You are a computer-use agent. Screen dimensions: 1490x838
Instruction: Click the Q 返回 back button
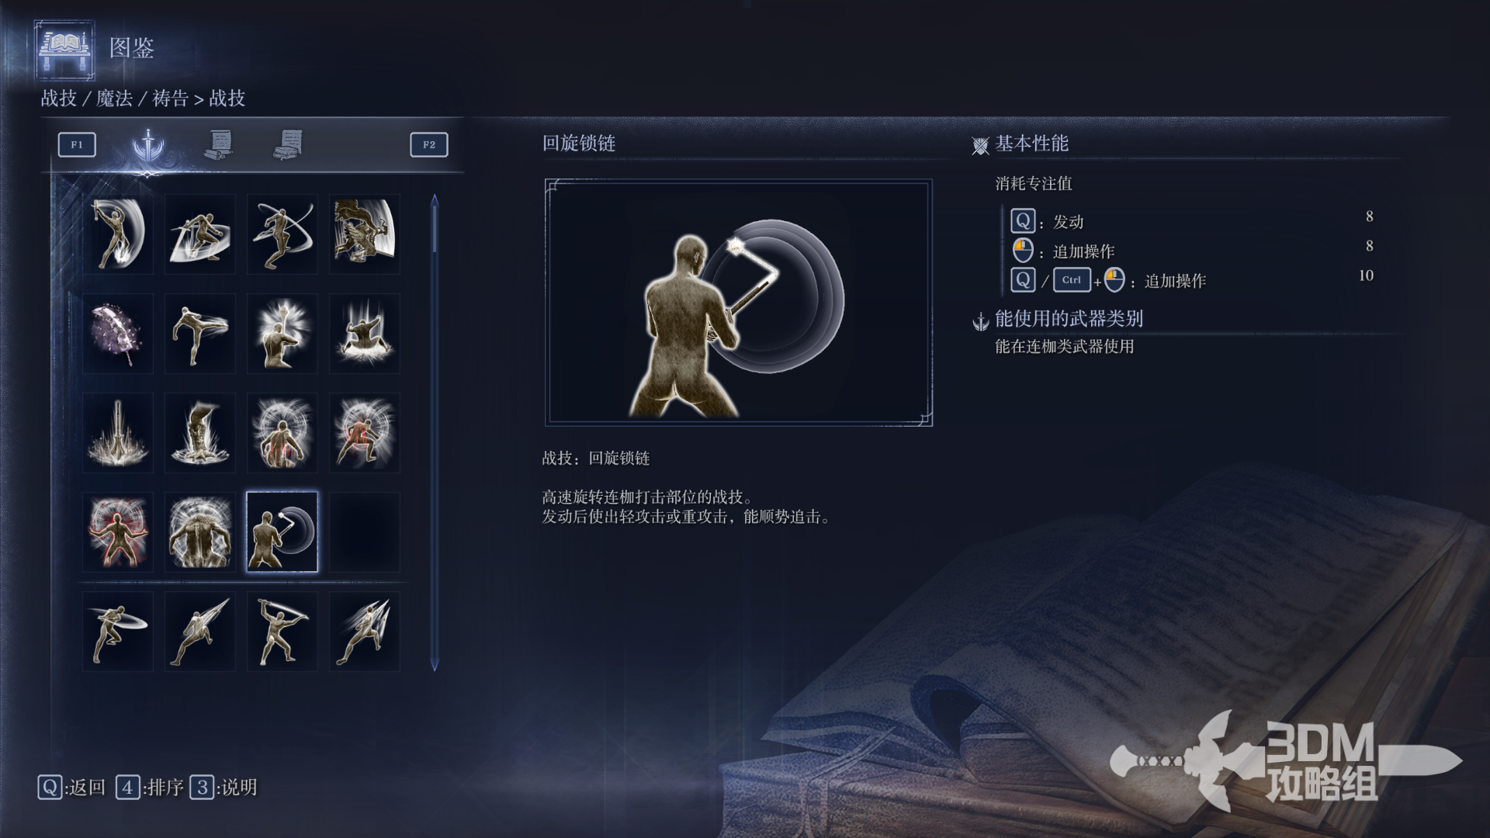coord(71,788)
